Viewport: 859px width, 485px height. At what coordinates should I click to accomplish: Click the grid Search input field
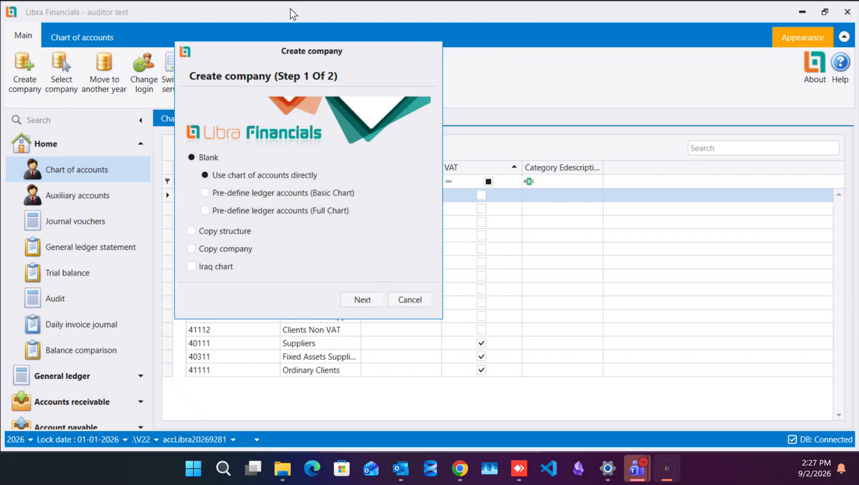tap(763, 148)
